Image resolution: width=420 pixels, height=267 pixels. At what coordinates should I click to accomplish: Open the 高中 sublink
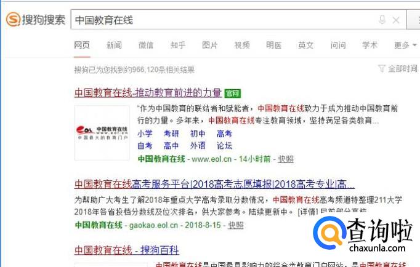tap(171, 146)
